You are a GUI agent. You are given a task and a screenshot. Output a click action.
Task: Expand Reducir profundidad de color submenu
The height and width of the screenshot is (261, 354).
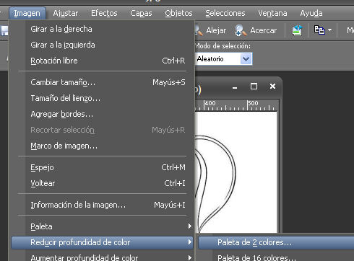(103, 242)
